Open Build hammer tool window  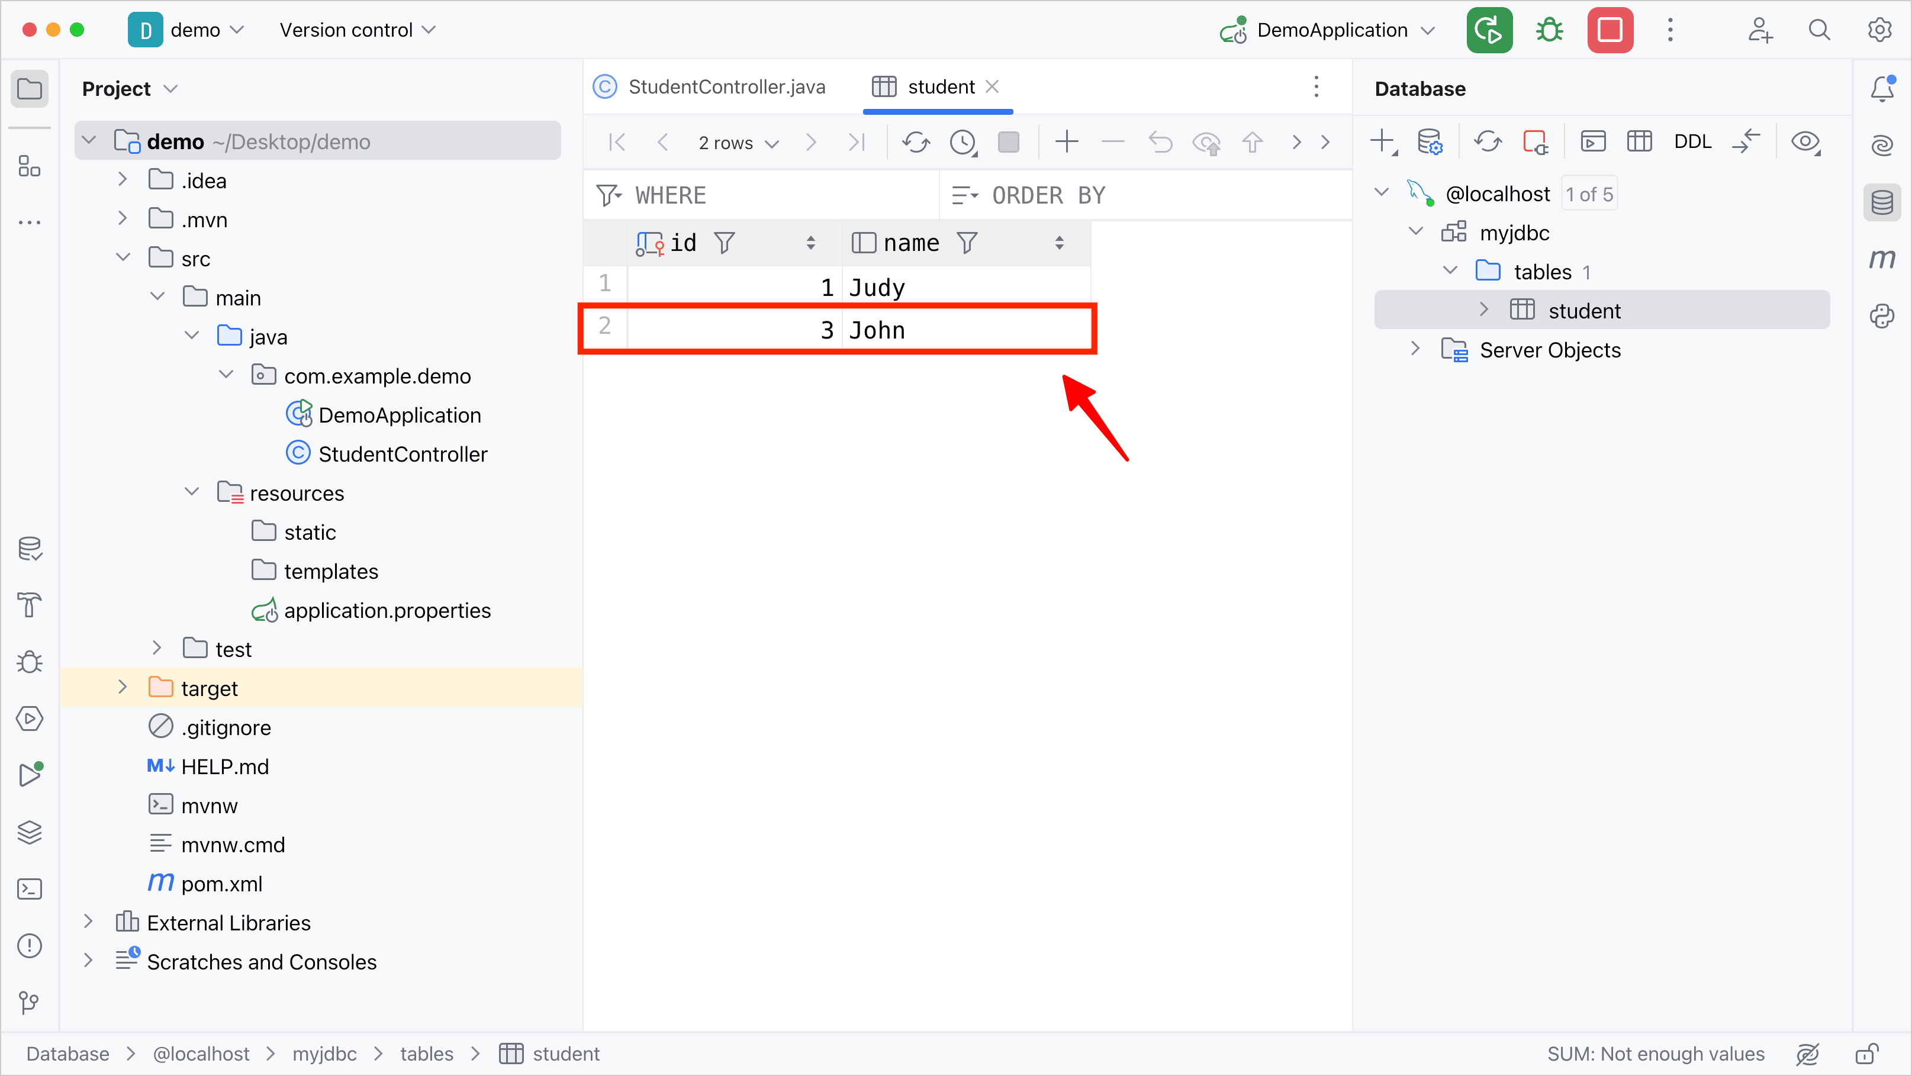click(x=29, y=605)
